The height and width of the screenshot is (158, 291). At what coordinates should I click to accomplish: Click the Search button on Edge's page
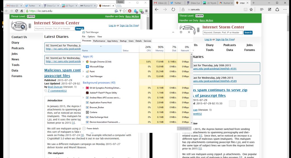248,33
